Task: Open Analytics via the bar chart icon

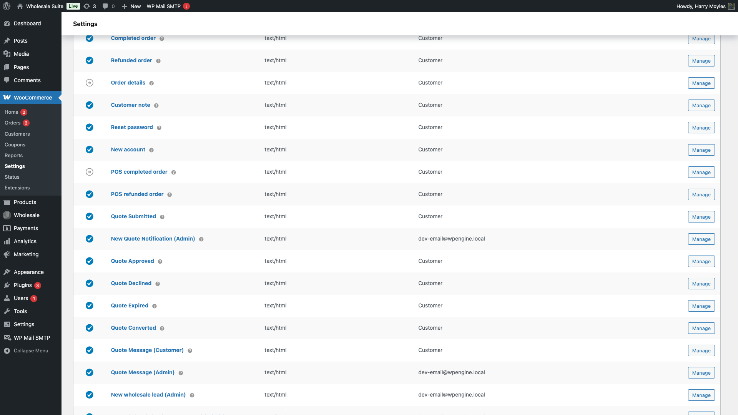Action: point(7,241)
